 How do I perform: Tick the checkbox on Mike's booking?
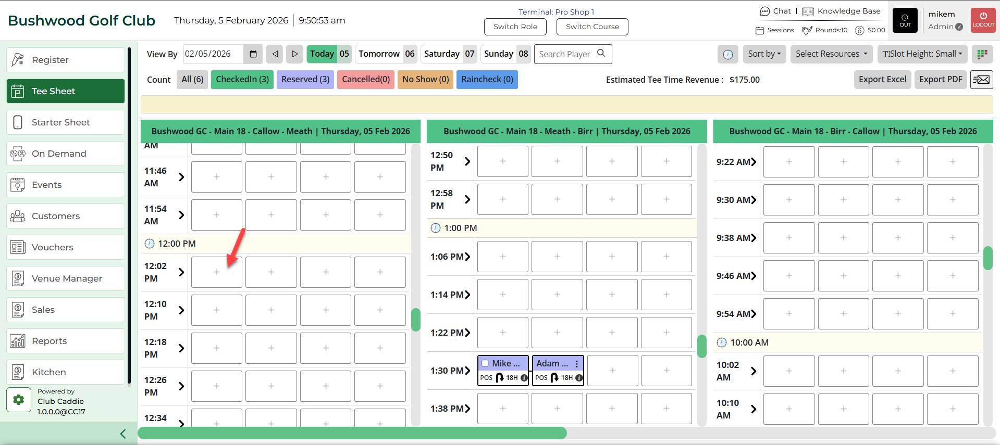[x=485, y=363]
